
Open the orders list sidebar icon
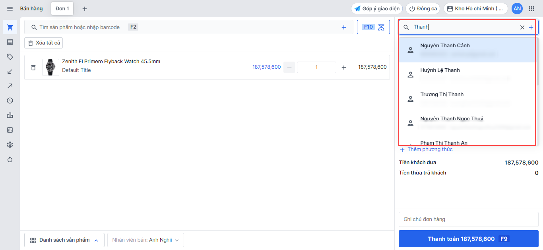tap(10, 42)
